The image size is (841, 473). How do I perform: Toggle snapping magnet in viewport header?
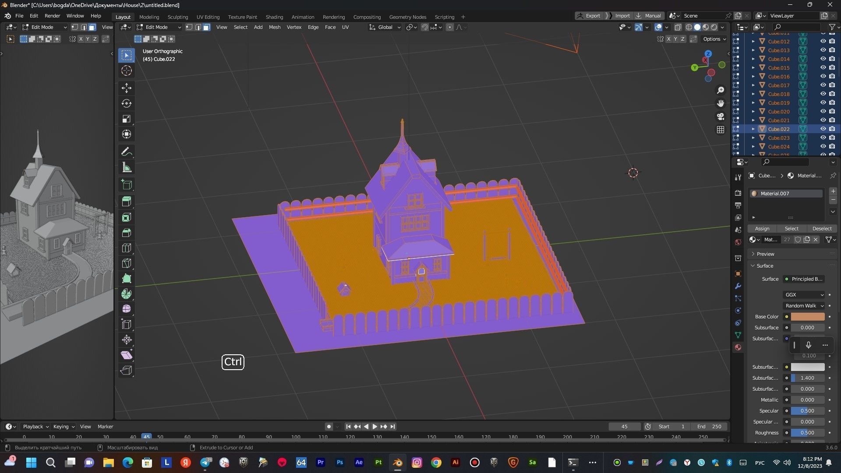[424, 27]
